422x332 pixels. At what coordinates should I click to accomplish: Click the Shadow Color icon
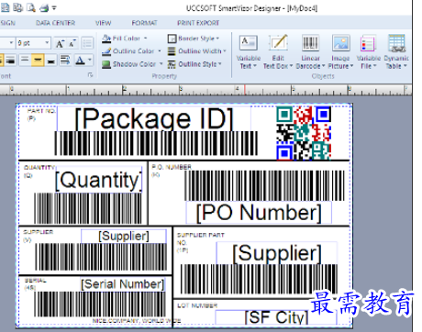tap(106, 64)
